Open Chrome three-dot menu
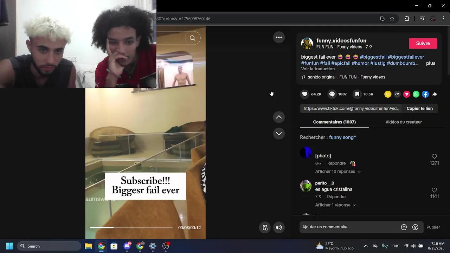This screenshot has height=253, width=450. tap(444, 19)
